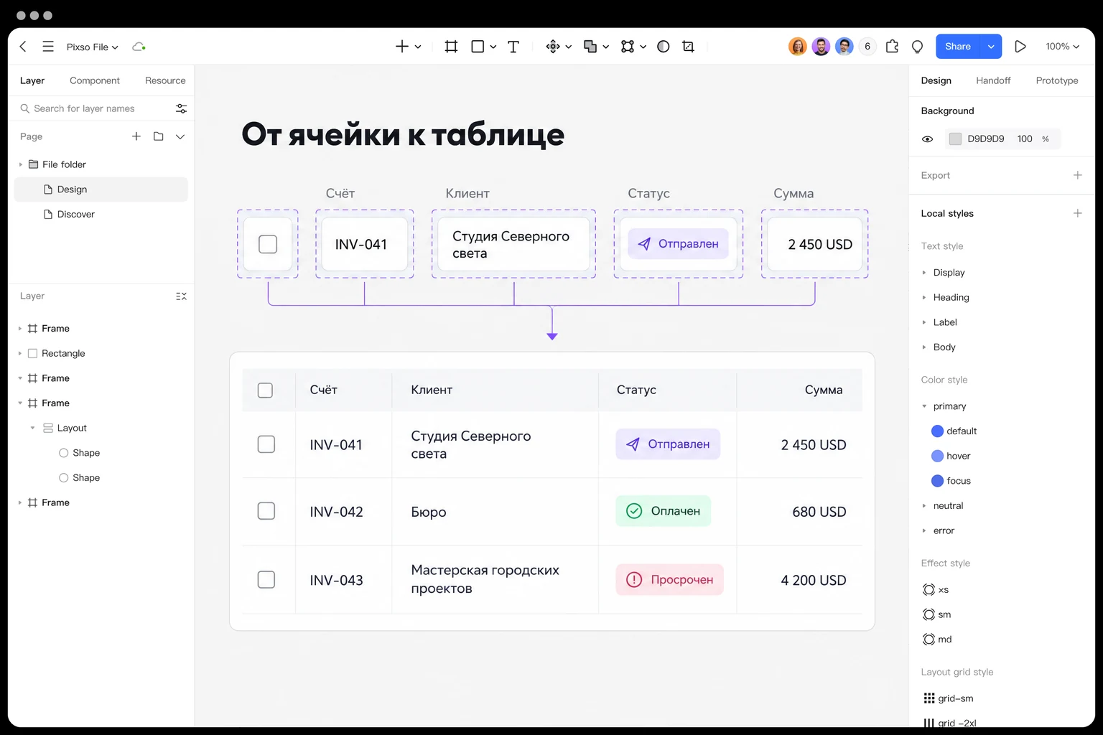This screenshot has height=735, width=1103.
Task: Go back using the left arrow icon
Action: click(x=23, y=47)
